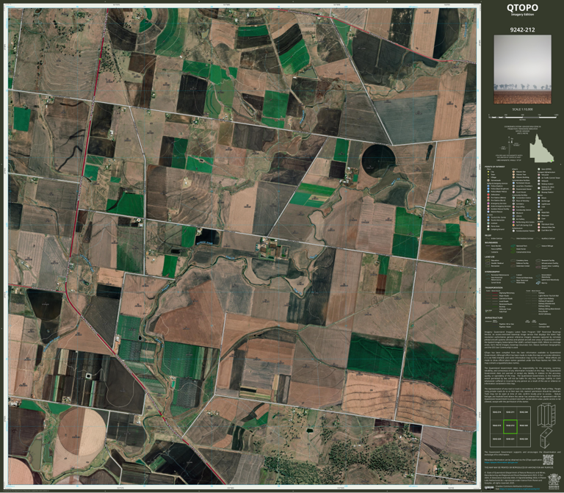Click the National Park boundary legend symbol

point(513,246)
